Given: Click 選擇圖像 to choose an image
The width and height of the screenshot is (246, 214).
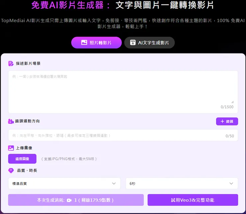Looking at the screenshot, I should click(22, 159).
